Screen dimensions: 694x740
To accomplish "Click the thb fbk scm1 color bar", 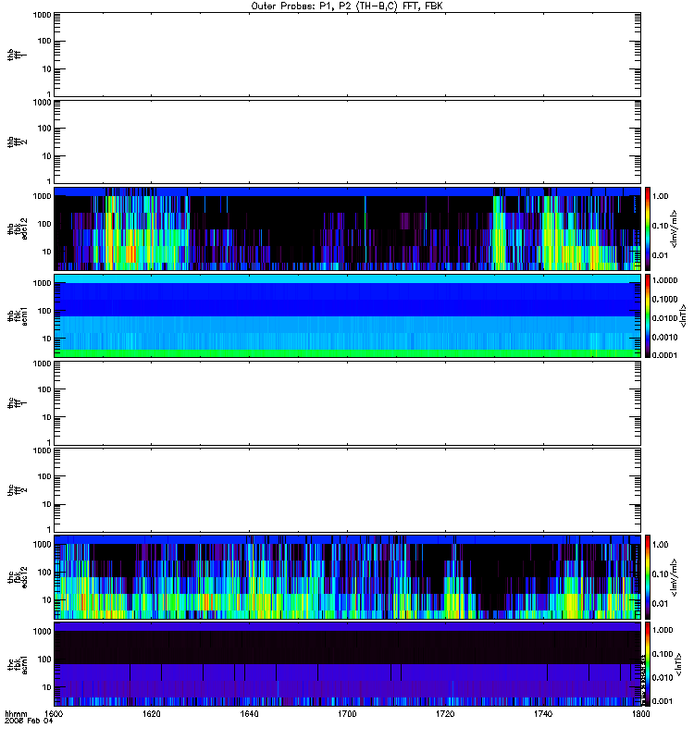I will [x=647, y=315].
